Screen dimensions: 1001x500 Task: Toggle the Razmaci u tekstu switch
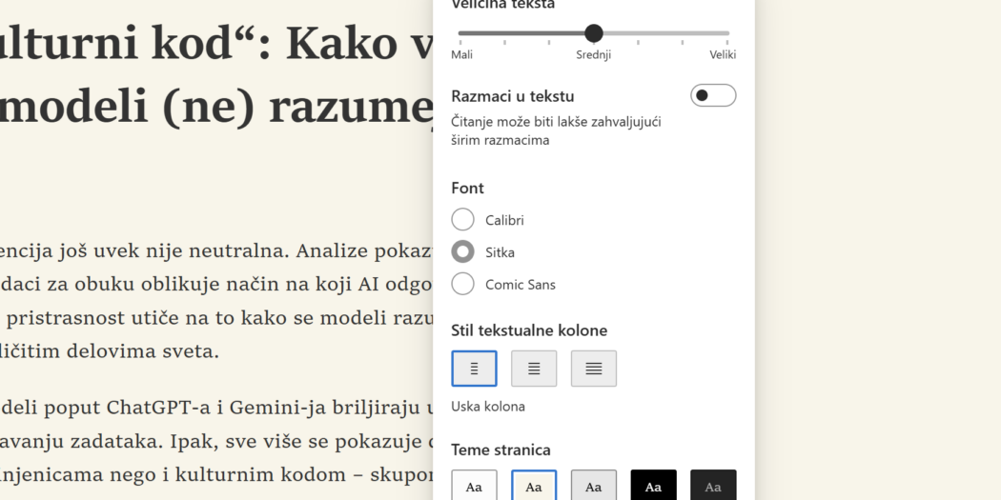[713, 95]
